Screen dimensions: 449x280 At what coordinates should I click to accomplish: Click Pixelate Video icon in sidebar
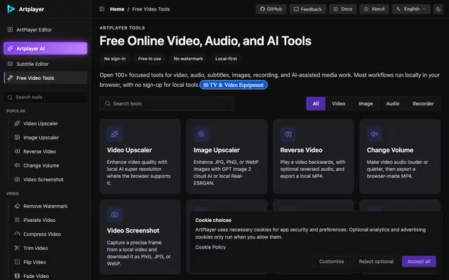[17, 220]
